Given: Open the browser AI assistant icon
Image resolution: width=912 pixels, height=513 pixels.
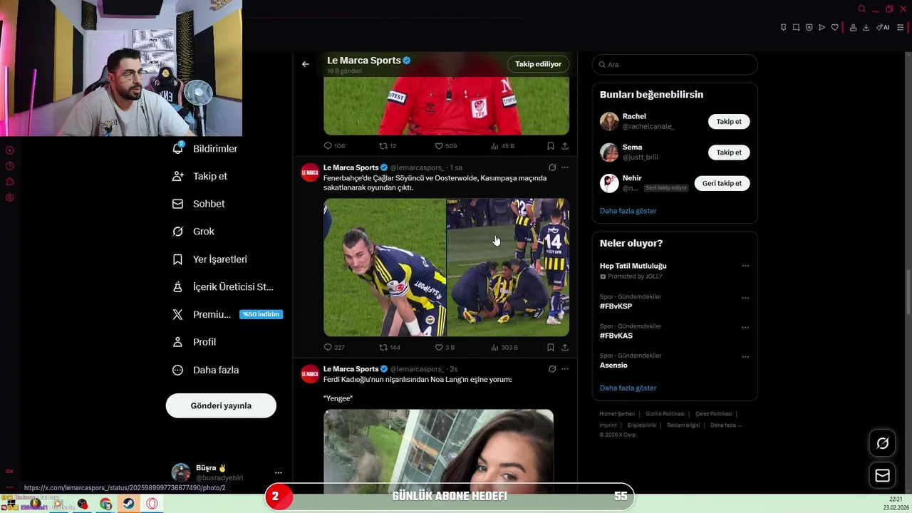Looking at the screenshot, I should [x=883, y=27].
